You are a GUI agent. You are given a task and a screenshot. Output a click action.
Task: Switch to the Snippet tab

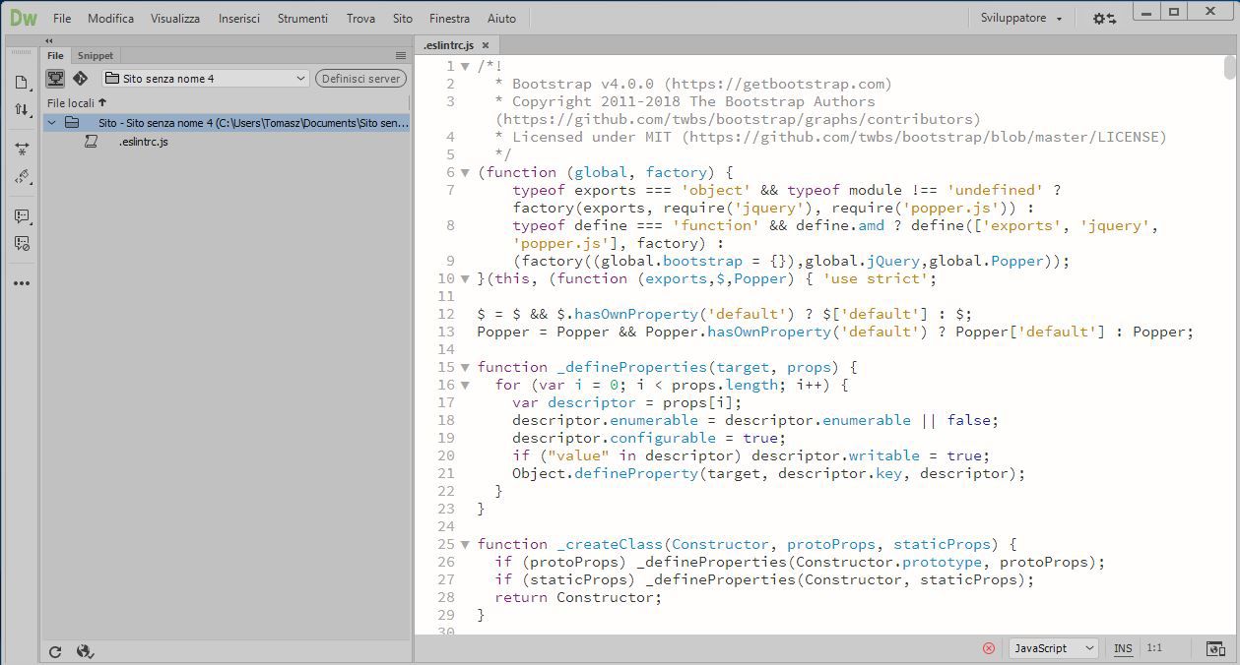95,55
